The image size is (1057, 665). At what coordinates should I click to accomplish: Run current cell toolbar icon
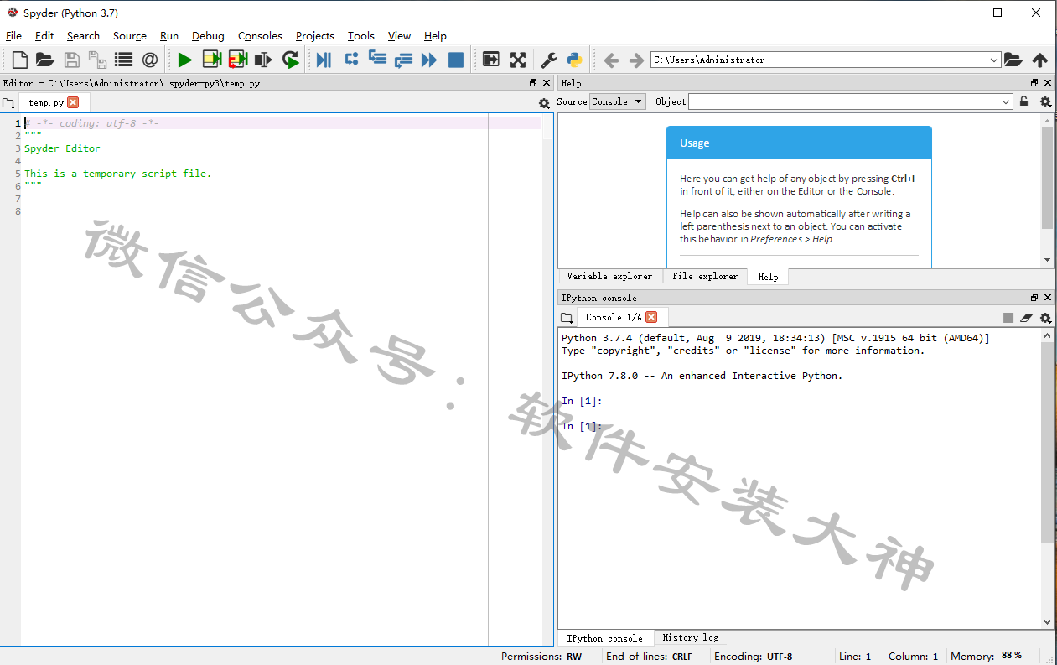pyautogui.click(x=211, y=60)
